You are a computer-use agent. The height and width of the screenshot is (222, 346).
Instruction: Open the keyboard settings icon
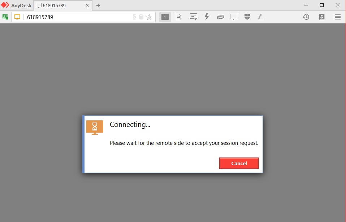(x=220, y=17)
